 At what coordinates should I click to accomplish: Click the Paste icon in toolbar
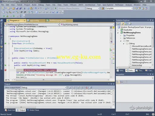31,8
